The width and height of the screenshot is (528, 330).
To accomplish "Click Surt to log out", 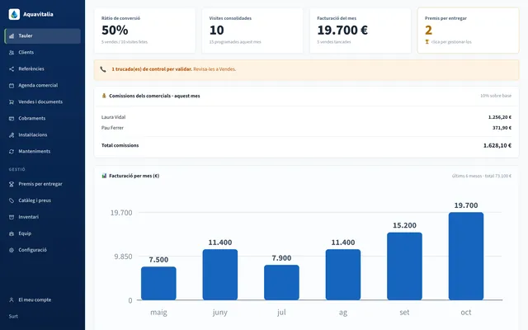I will pos(13,316).
